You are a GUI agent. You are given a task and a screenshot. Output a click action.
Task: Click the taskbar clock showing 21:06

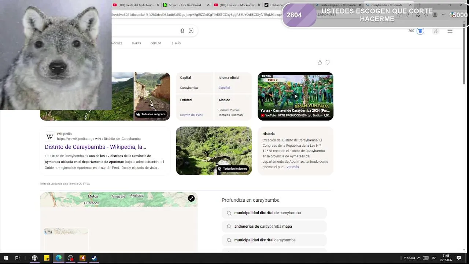[x=446, y=258]
